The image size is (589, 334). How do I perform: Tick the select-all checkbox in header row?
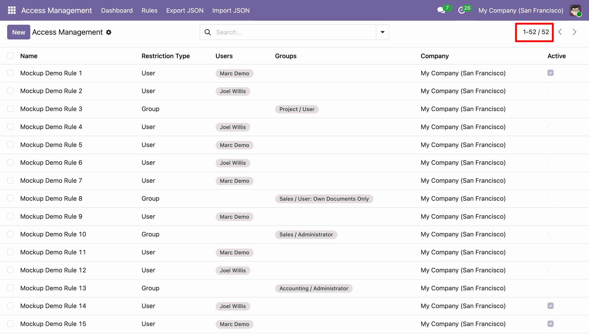pyautogui.click(x=10, y=56)
